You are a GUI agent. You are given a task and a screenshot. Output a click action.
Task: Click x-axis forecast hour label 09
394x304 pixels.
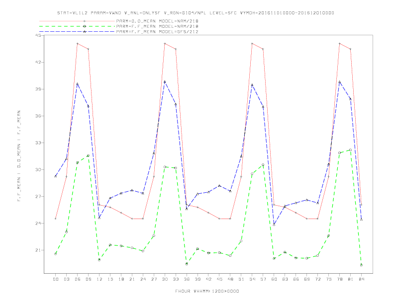tap(88, 279)
